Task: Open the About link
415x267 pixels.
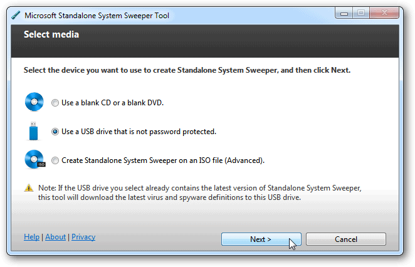Action: (x=55, y=237)
